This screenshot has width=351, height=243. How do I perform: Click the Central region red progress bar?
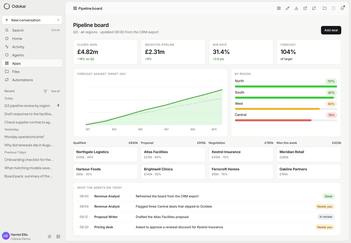click(273, 120)
